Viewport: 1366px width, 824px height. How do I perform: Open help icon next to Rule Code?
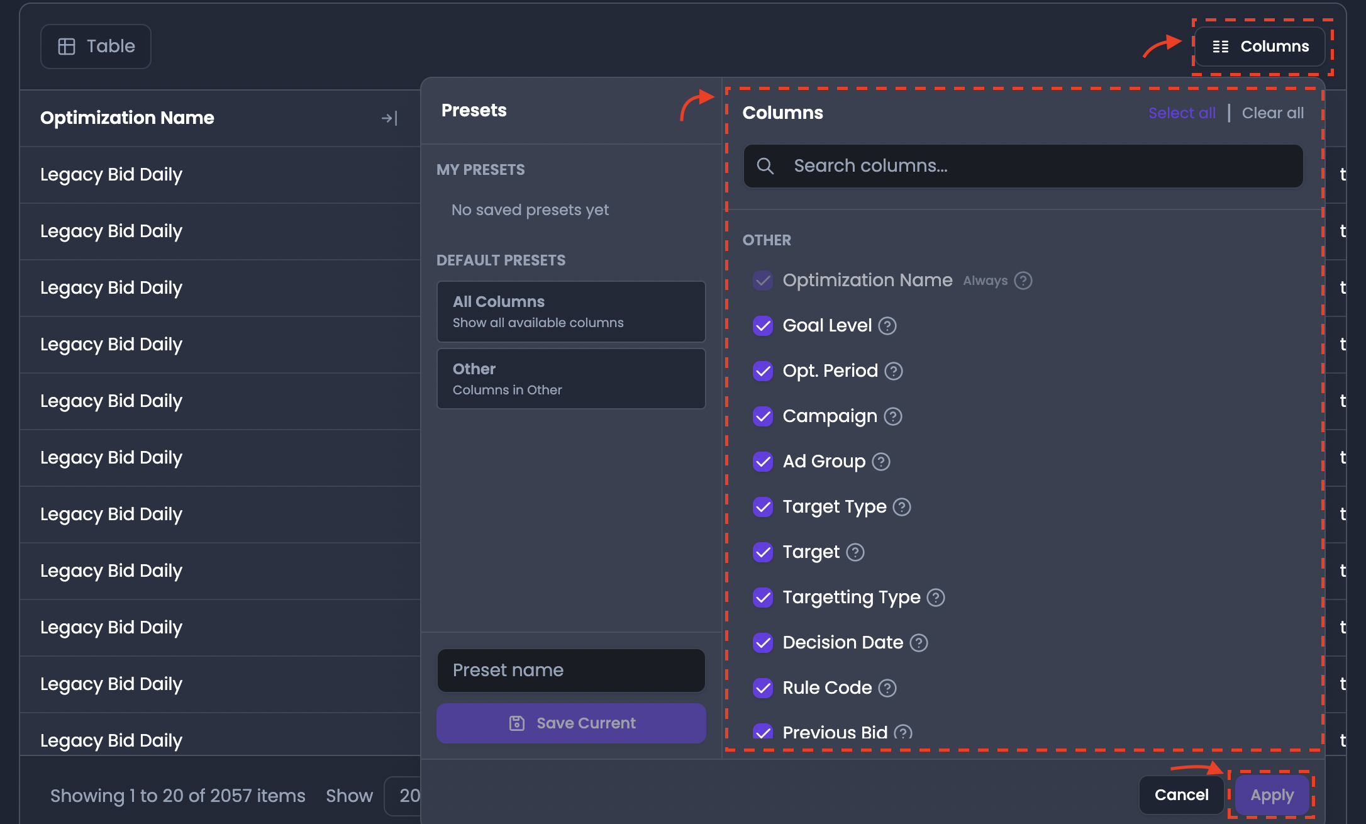887,688
